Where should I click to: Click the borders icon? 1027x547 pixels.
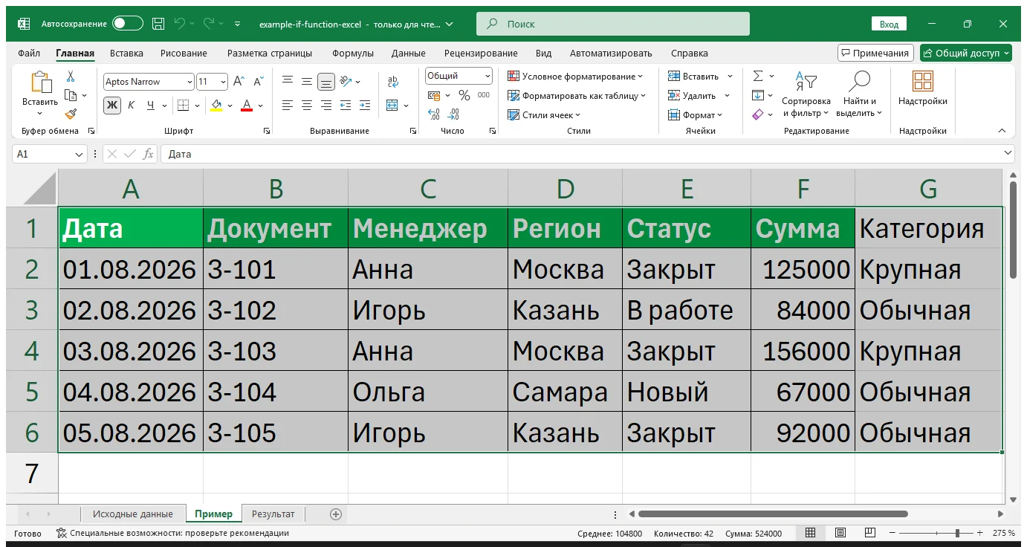coord(184,106)
